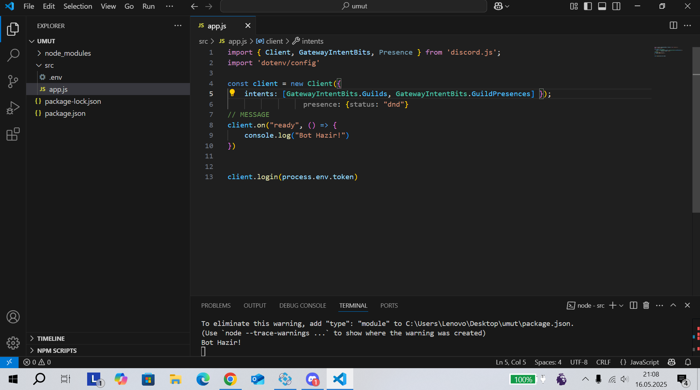Split the terminal
The image size is (700, 390).
click(634, 305)
